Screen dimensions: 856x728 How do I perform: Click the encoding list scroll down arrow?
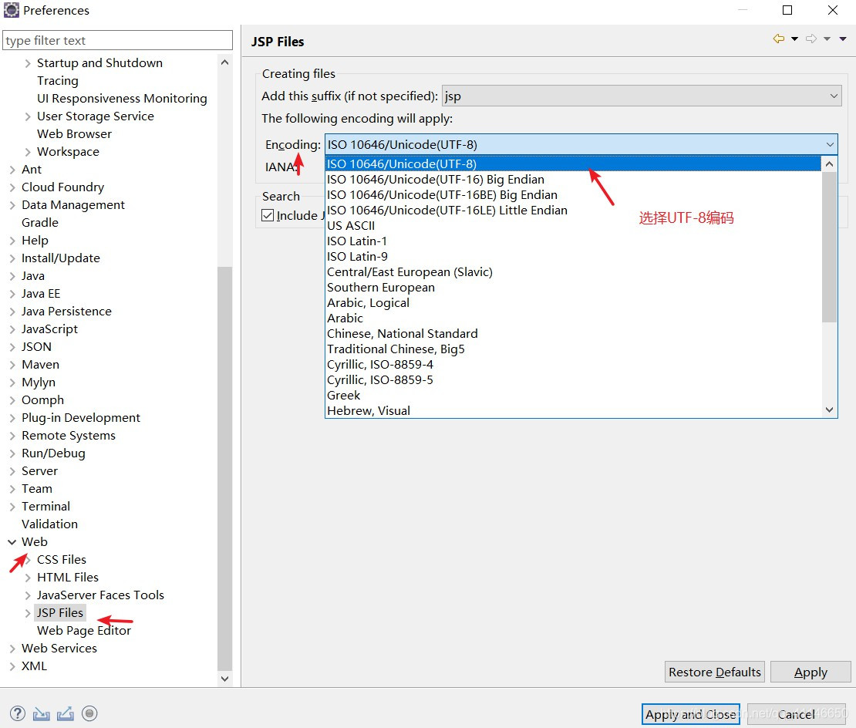(829, 410)
